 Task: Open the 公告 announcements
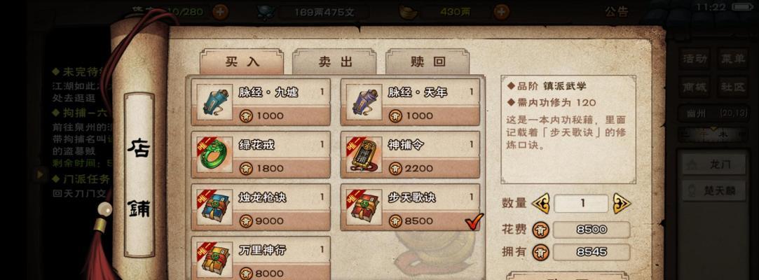pos(617,12)
